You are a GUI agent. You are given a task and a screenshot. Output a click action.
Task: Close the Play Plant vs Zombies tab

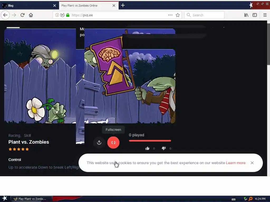click(114, 6)
